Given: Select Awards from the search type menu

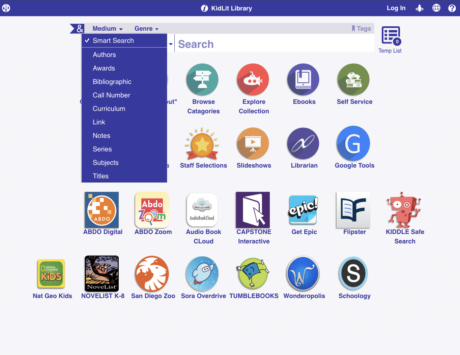Looking at the screenshot, I should pos(124,68).
